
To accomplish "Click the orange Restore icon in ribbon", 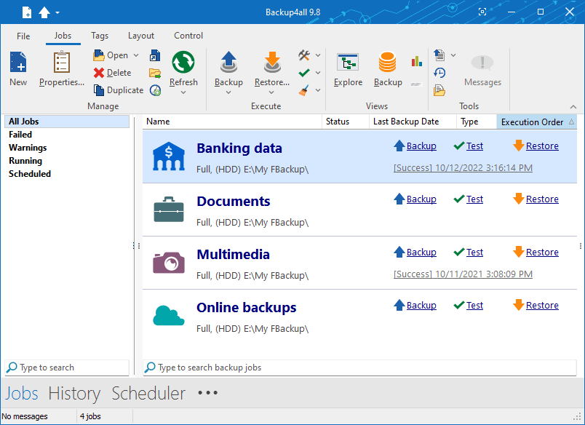I will [272, 62].
